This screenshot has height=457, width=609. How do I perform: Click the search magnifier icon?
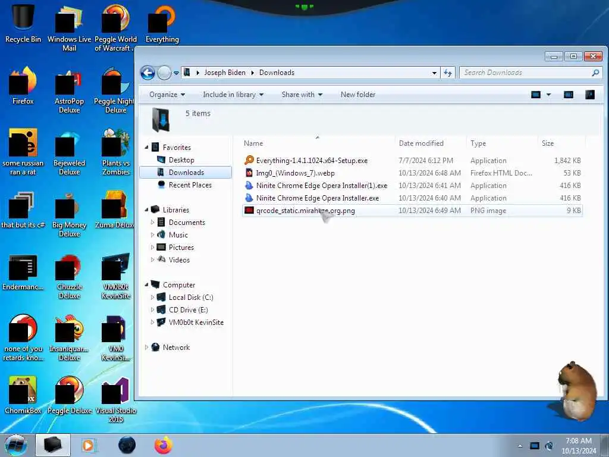click(x=595, y=73)
